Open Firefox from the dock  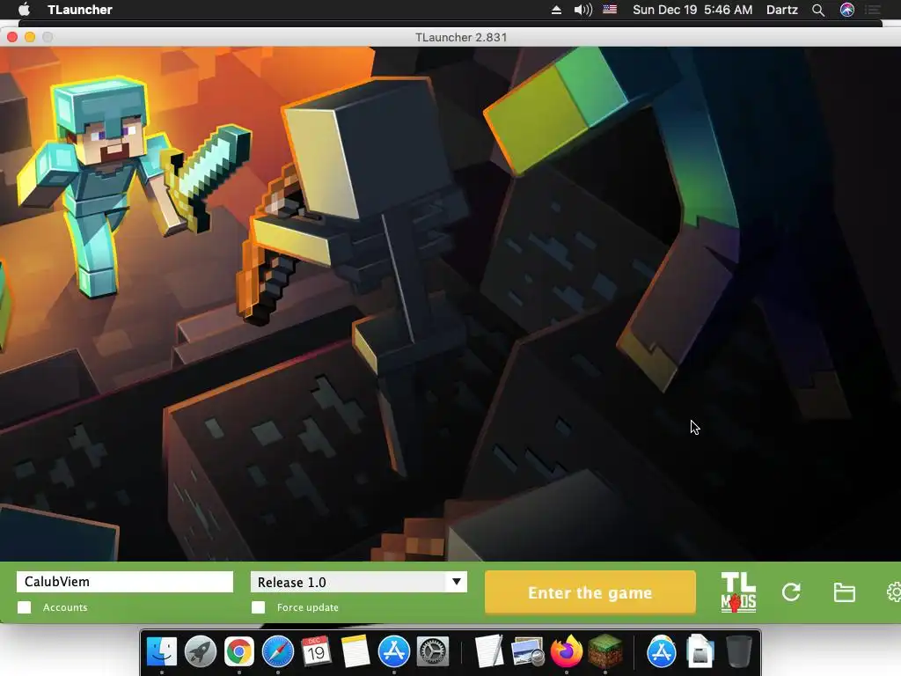pos(566,652)
